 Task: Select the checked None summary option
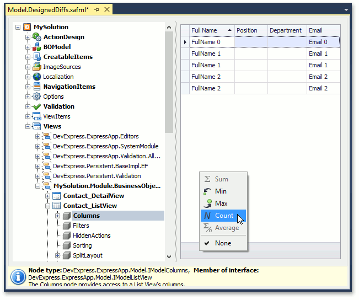223,243
